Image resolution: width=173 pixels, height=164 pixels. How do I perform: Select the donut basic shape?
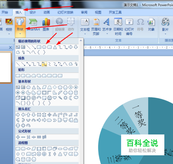point(28,98)
